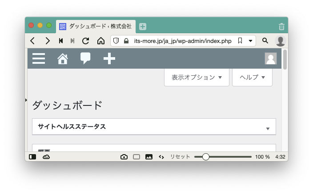313x194 pixels.
Task: Expand the 表示オプション dropdown
Action: click(197, 78)
